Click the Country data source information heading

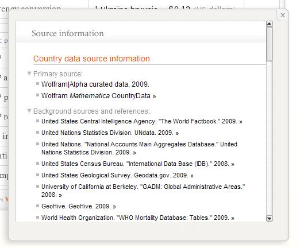(91, 59)
